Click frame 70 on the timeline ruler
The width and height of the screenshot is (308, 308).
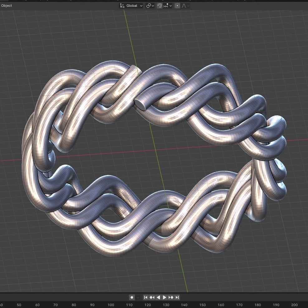tap(55, 305)
